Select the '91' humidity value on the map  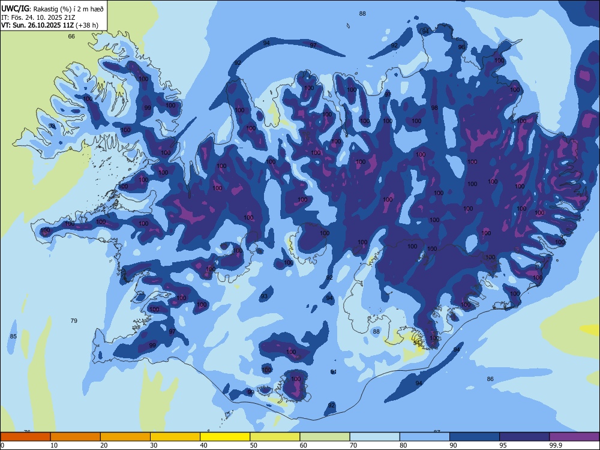[x=334, y=372]
